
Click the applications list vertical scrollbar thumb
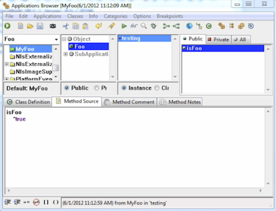[x=56, y=68]
